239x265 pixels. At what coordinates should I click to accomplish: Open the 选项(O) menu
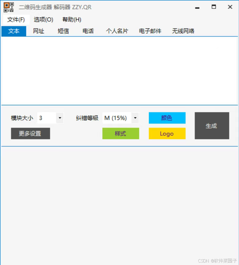click(x=43, y=20)
